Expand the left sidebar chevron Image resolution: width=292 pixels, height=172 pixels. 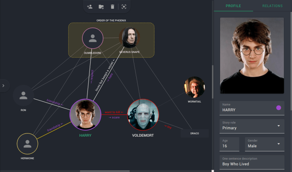point(4,85)
